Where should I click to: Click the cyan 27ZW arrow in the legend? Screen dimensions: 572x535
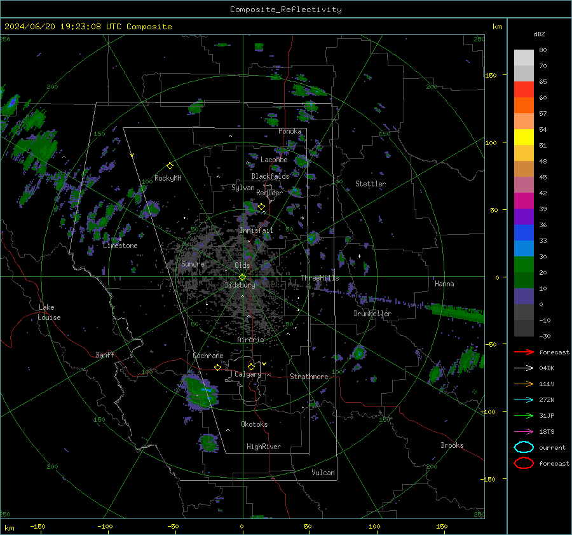(524, 400)
